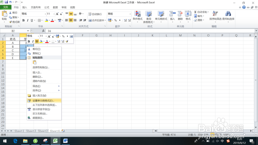This screenshot has width=258, height=145.
Task: Toggle ribbon align text right
Action: [x=75, y=20]
